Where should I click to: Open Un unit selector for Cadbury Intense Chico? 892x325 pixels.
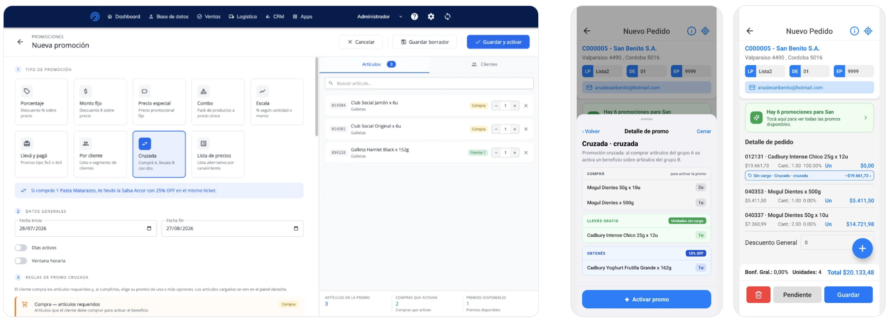click(828, 166)
